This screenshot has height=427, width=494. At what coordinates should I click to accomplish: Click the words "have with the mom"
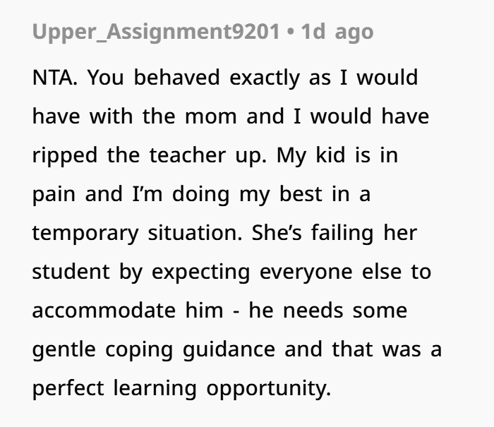click(x=134, y=116)
